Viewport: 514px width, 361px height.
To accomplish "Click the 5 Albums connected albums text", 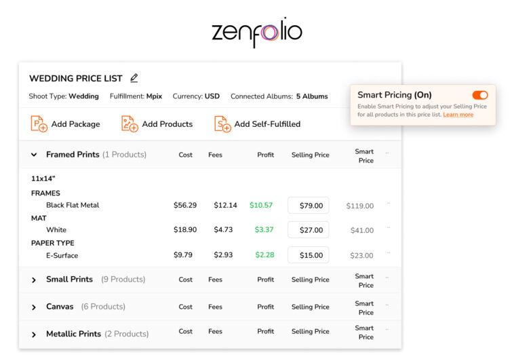I will [x=311, y=96].
